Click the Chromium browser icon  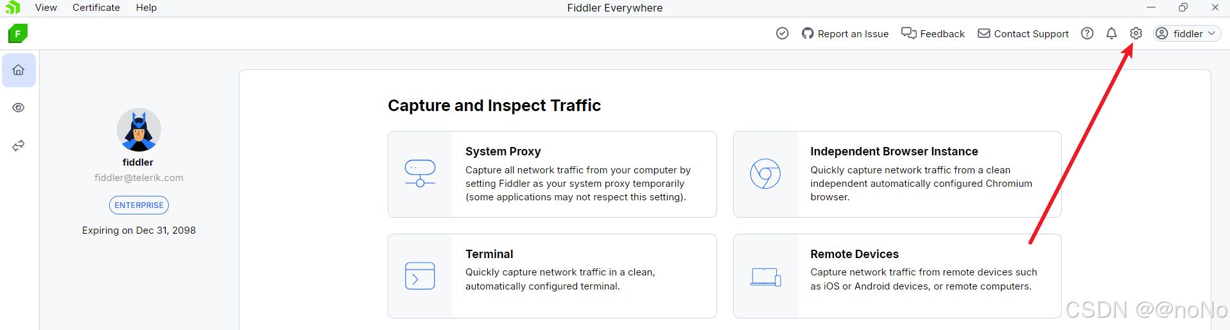765,173
